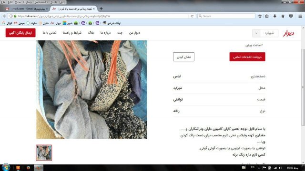Screen dimensions: 305x171
Task: Bookmark this page with the star icon
Action: click(260, 16)
